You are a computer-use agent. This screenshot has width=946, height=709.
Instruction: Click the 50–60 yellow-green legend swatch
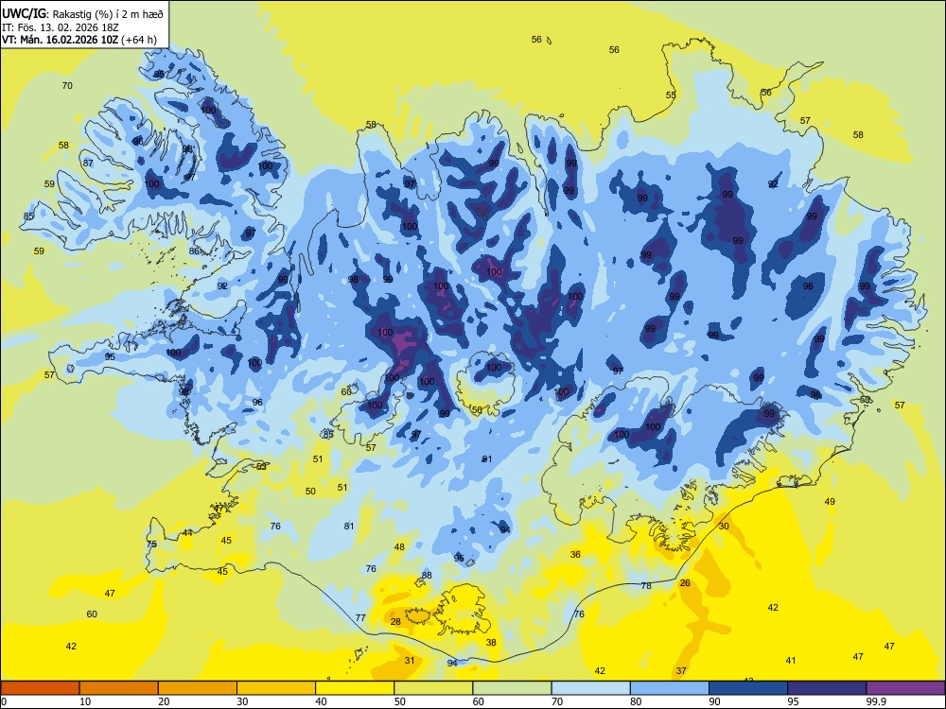pyautogui.click(x=433, y=688)
